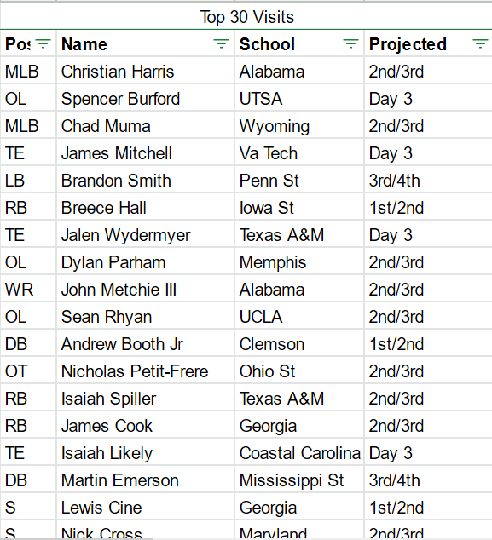Viewport: 492px width, 540px height.
Task: Select the Mississippi St cell
Action: (x=299, y=480)
